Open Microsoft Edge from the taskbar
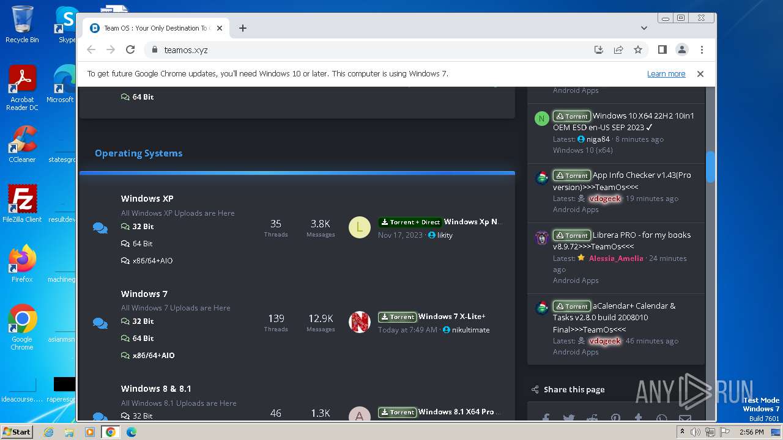Screen dimensions: 783x440 click(131, 432)
